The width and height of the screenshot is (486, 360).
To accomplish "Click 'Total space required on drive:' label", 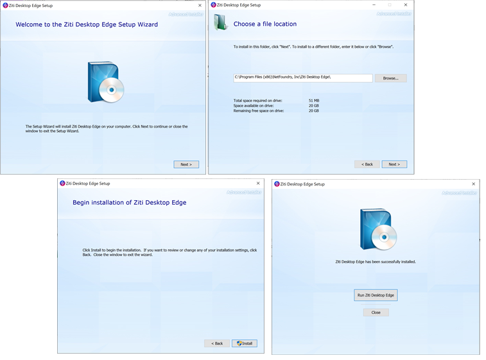I will 258,101.
